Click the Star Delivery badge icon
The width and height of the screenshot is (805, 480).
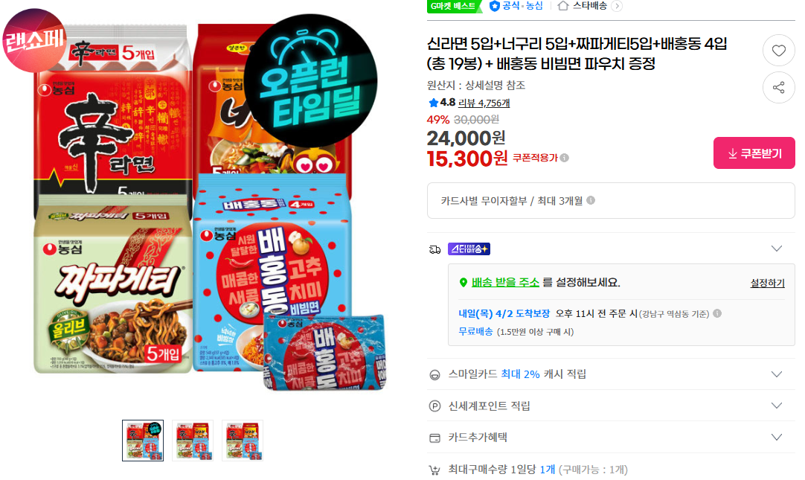pos(469,249)
